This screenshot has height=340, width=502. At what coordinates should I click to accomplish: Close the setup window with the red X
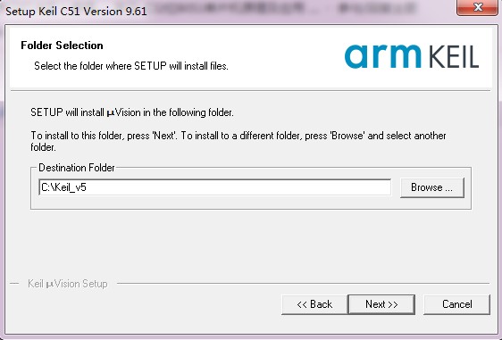pyautogui.click(x=477, y=7)
